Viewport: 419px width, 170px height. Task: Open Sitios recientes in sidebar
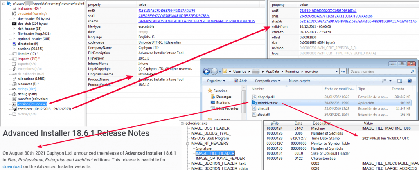pyautogui.click(x=227, y=108)
